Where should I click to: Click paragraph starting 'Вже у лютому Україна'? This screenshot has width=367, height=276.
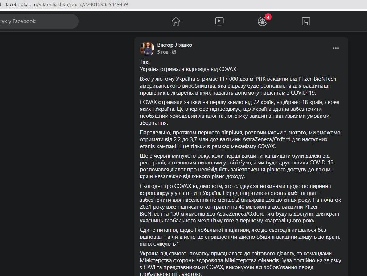point(238,86)
